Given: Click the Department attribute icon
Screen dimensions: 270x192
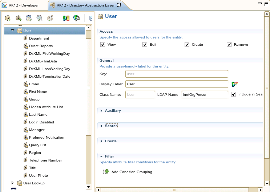Looking at the screenshot, I should [25, 38].
